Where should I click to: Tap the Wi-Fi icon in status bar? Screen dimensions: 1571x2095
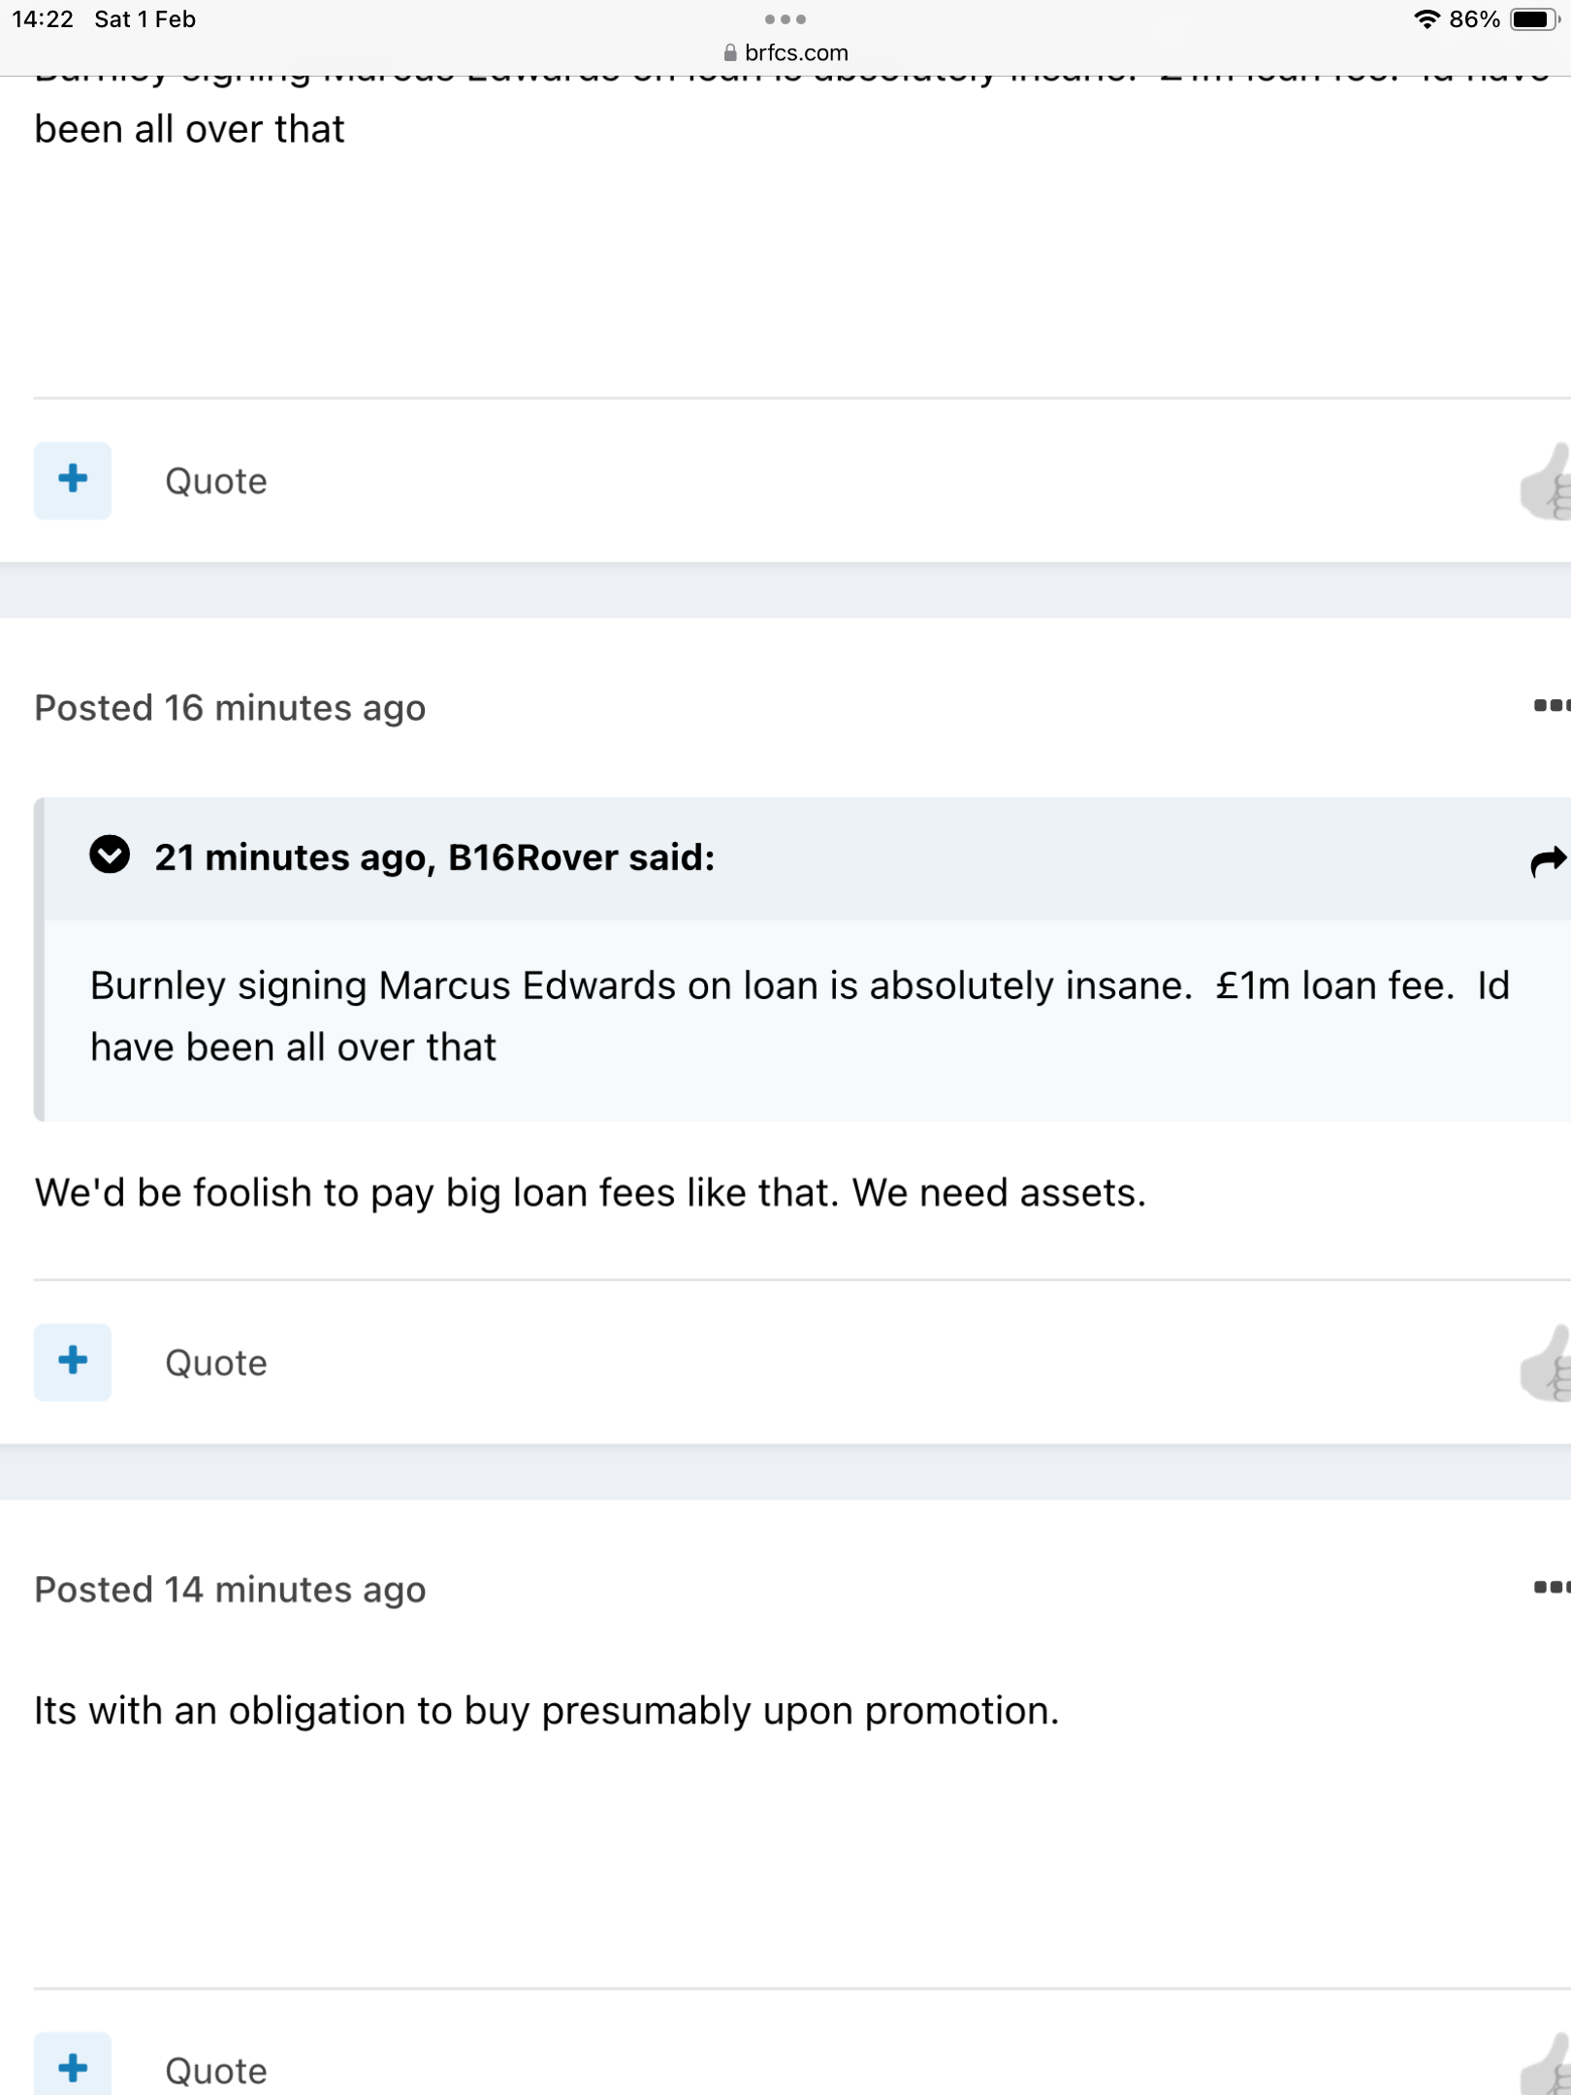click(1426, 19)
